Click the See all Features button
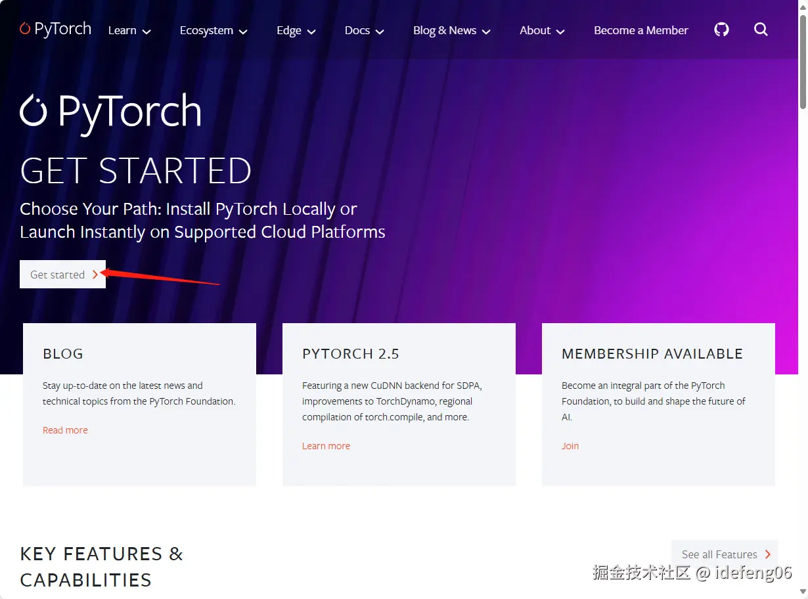This screenshot has width=808, height=599. point(725,554)
